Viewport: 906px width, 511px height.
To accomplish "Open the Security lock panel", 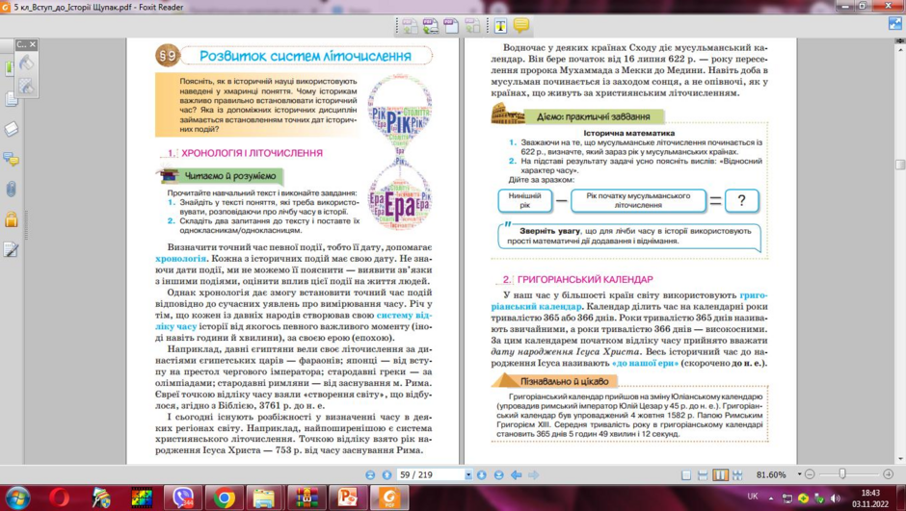I will click(x=11, y=219).
